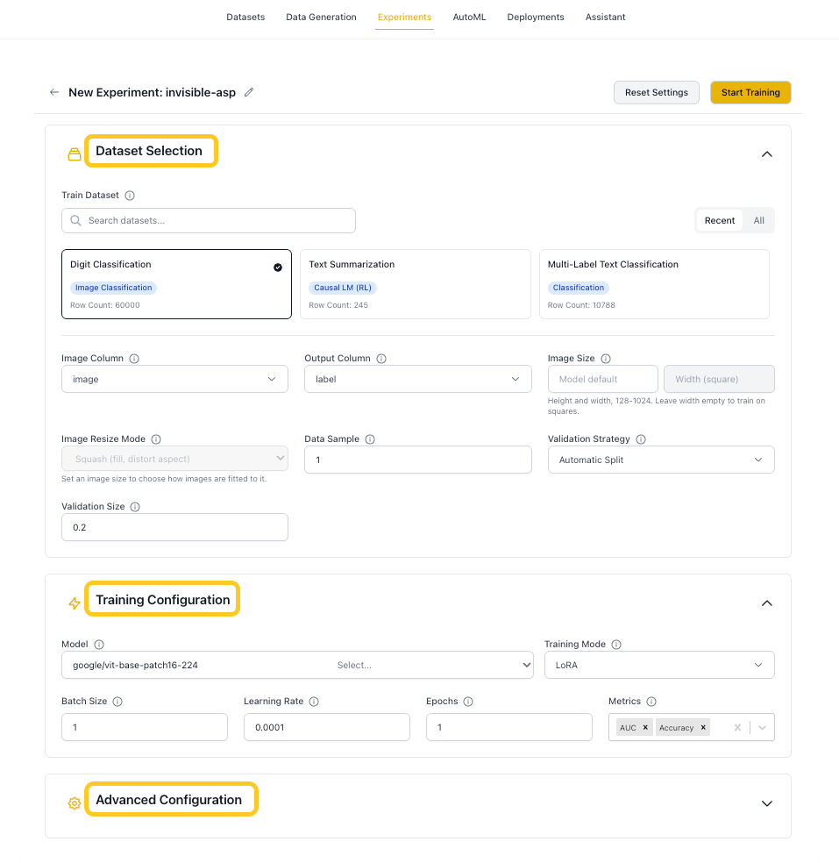839x863 pixels.
Task: Click the Image Size height field
Action: point(603,379)
